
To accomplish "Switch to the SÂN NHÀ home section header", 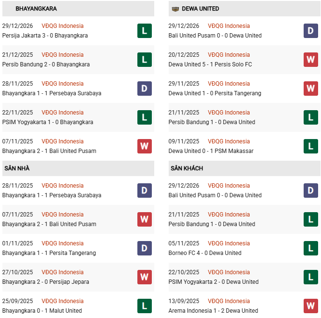I will [17, 168].
